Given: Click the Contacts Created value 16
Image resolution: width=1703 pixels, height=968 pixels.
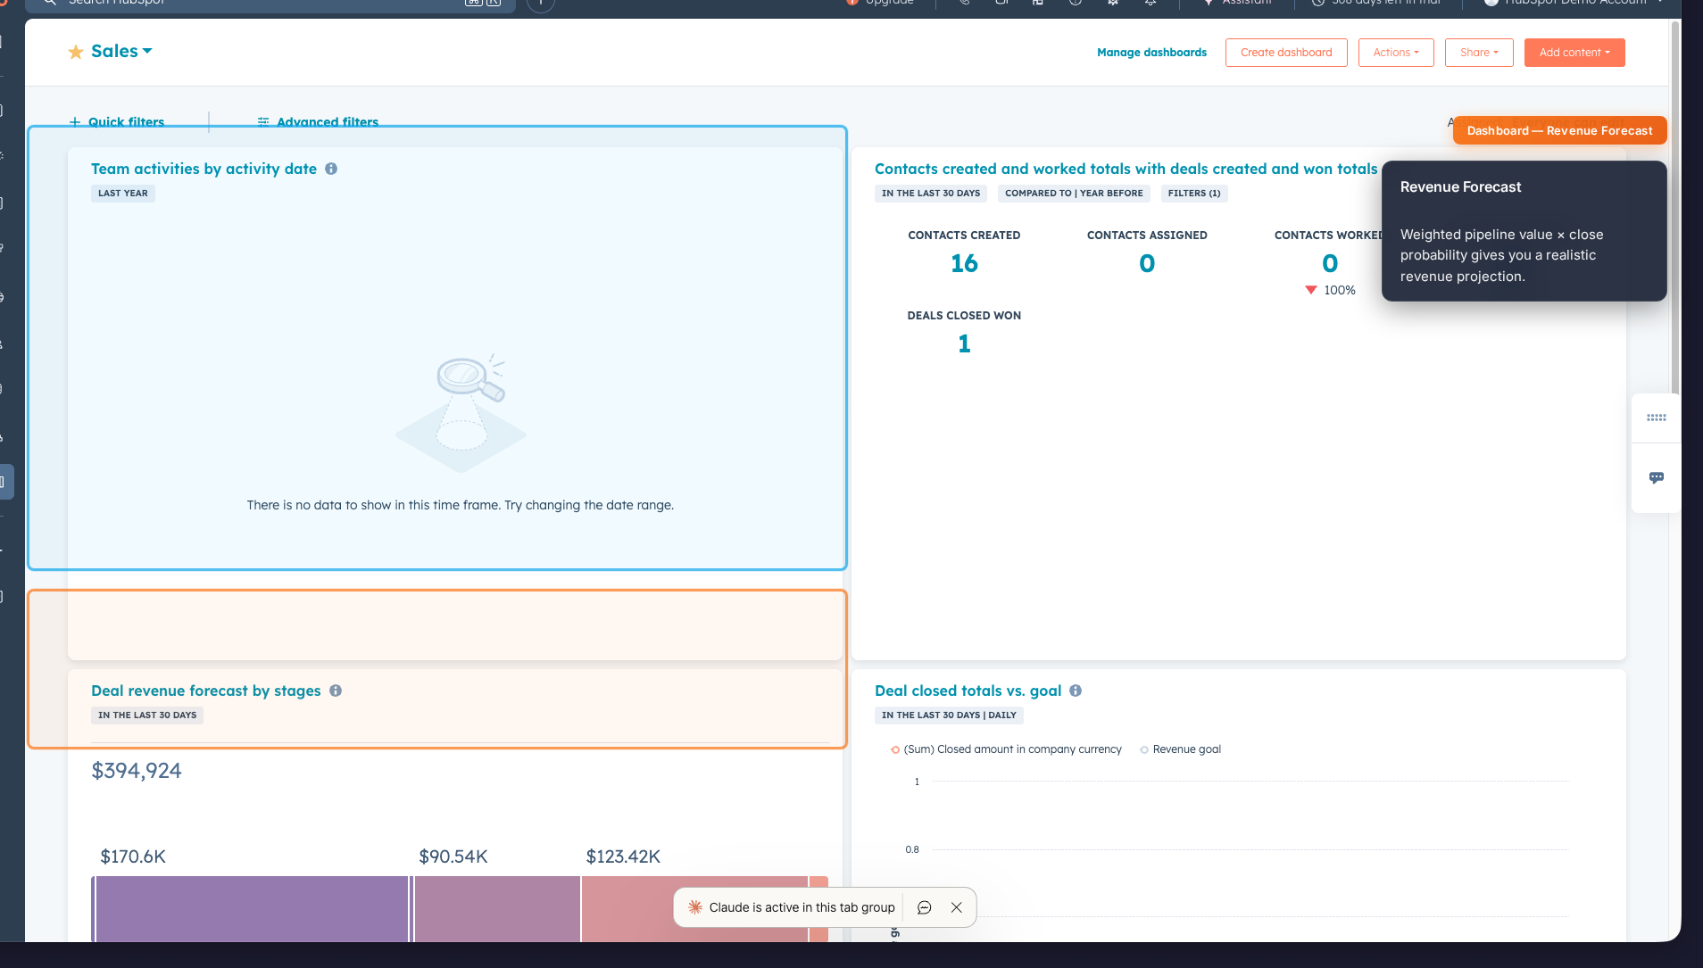Looking at the screenshot, I should pyautogui.click(x=964, y=263).
